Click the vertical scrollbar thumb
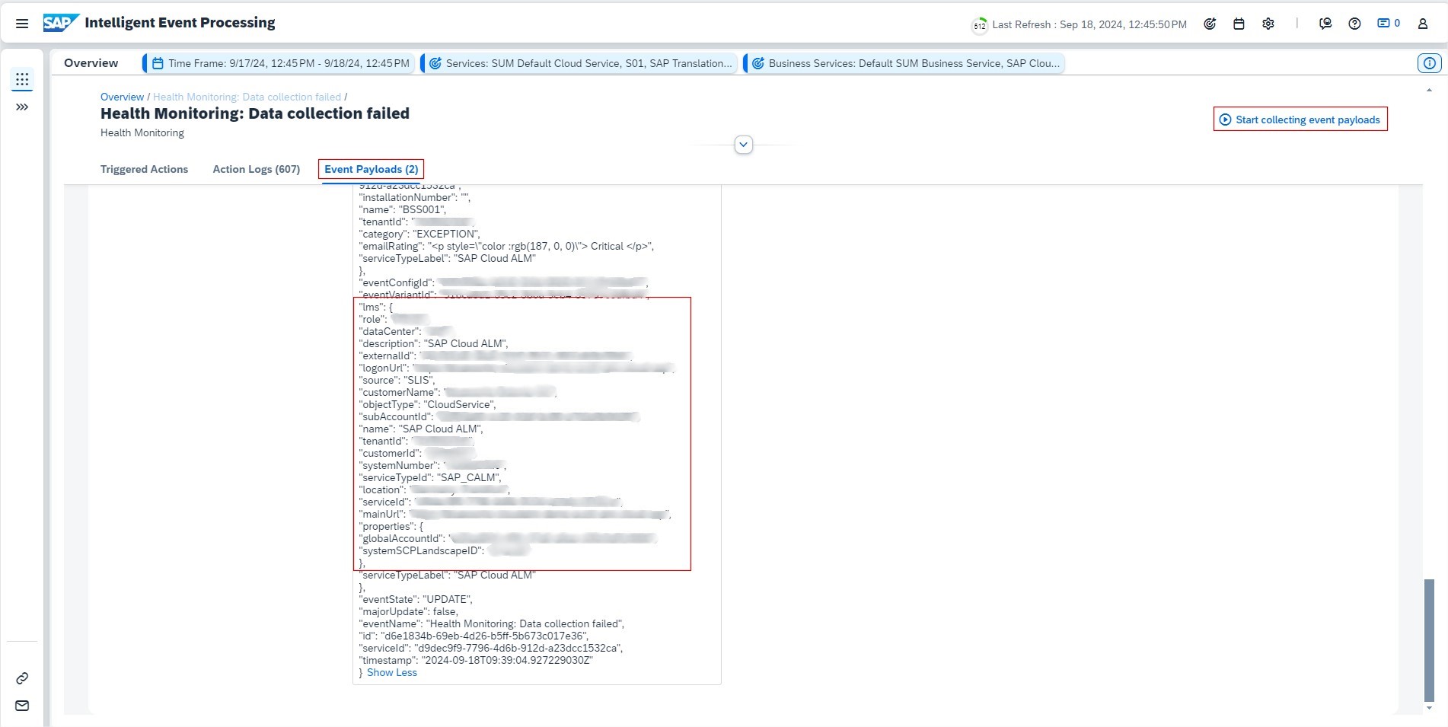The height and width of the screenshot is (727, 1448). [1429, 639]
